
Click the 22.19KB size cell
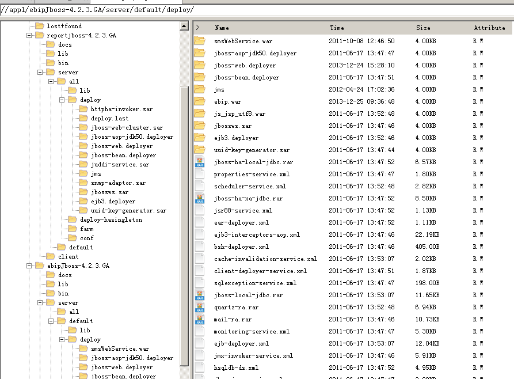pos(427,234)
